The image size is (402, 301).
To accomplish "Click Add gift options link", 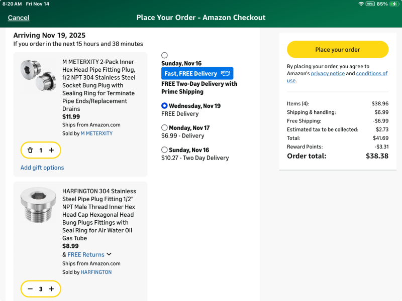I will point(42,168).
